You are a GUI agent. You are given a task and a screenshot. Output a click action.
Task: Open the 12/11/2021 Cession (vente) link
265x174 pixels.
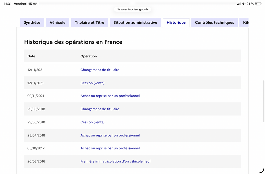coord(92,83)
